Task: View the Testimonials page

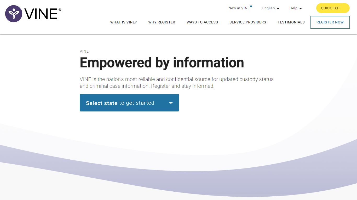Action: click(291, 22)
